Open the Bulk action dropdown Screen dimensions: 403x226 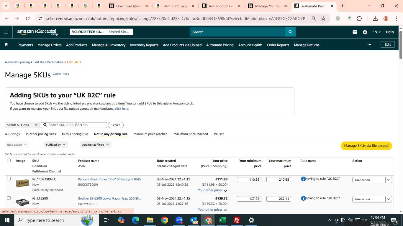(x=17, y=145)
